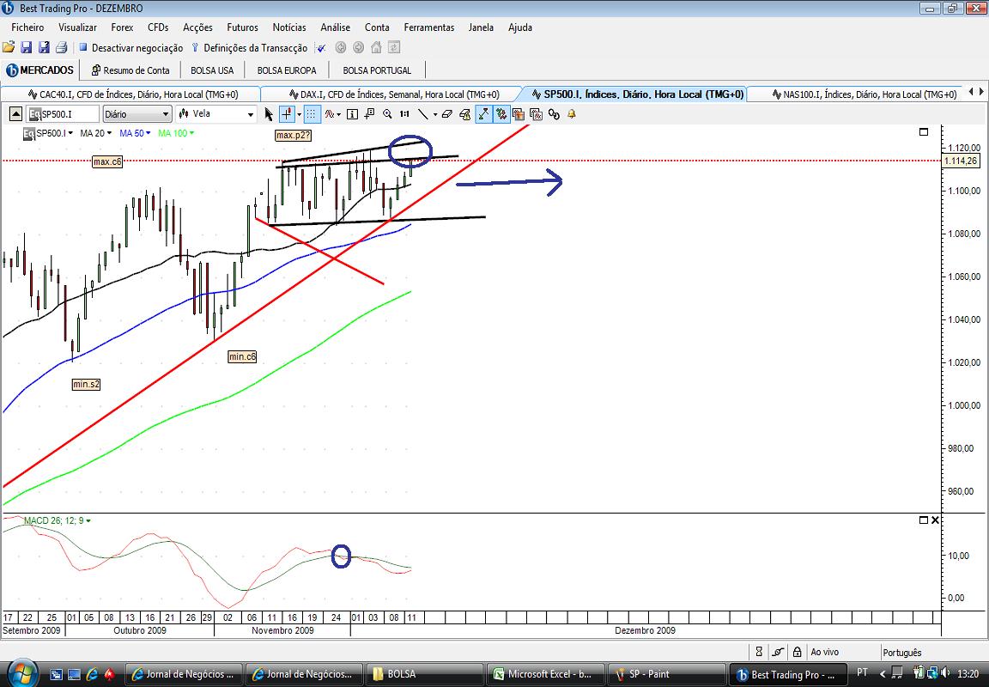Open the Ficheiro menu
This screenshot has width=989, height=687.
coord(27,27)
